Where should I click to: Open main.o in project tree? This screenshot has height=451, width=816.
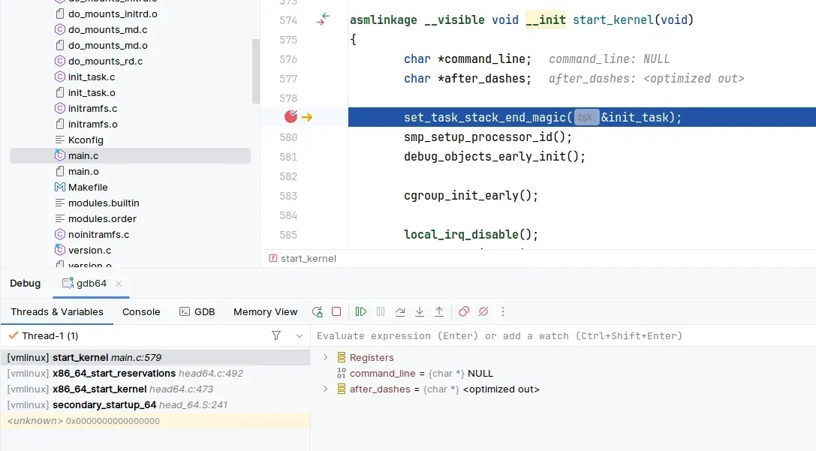[x=83, y=172]
